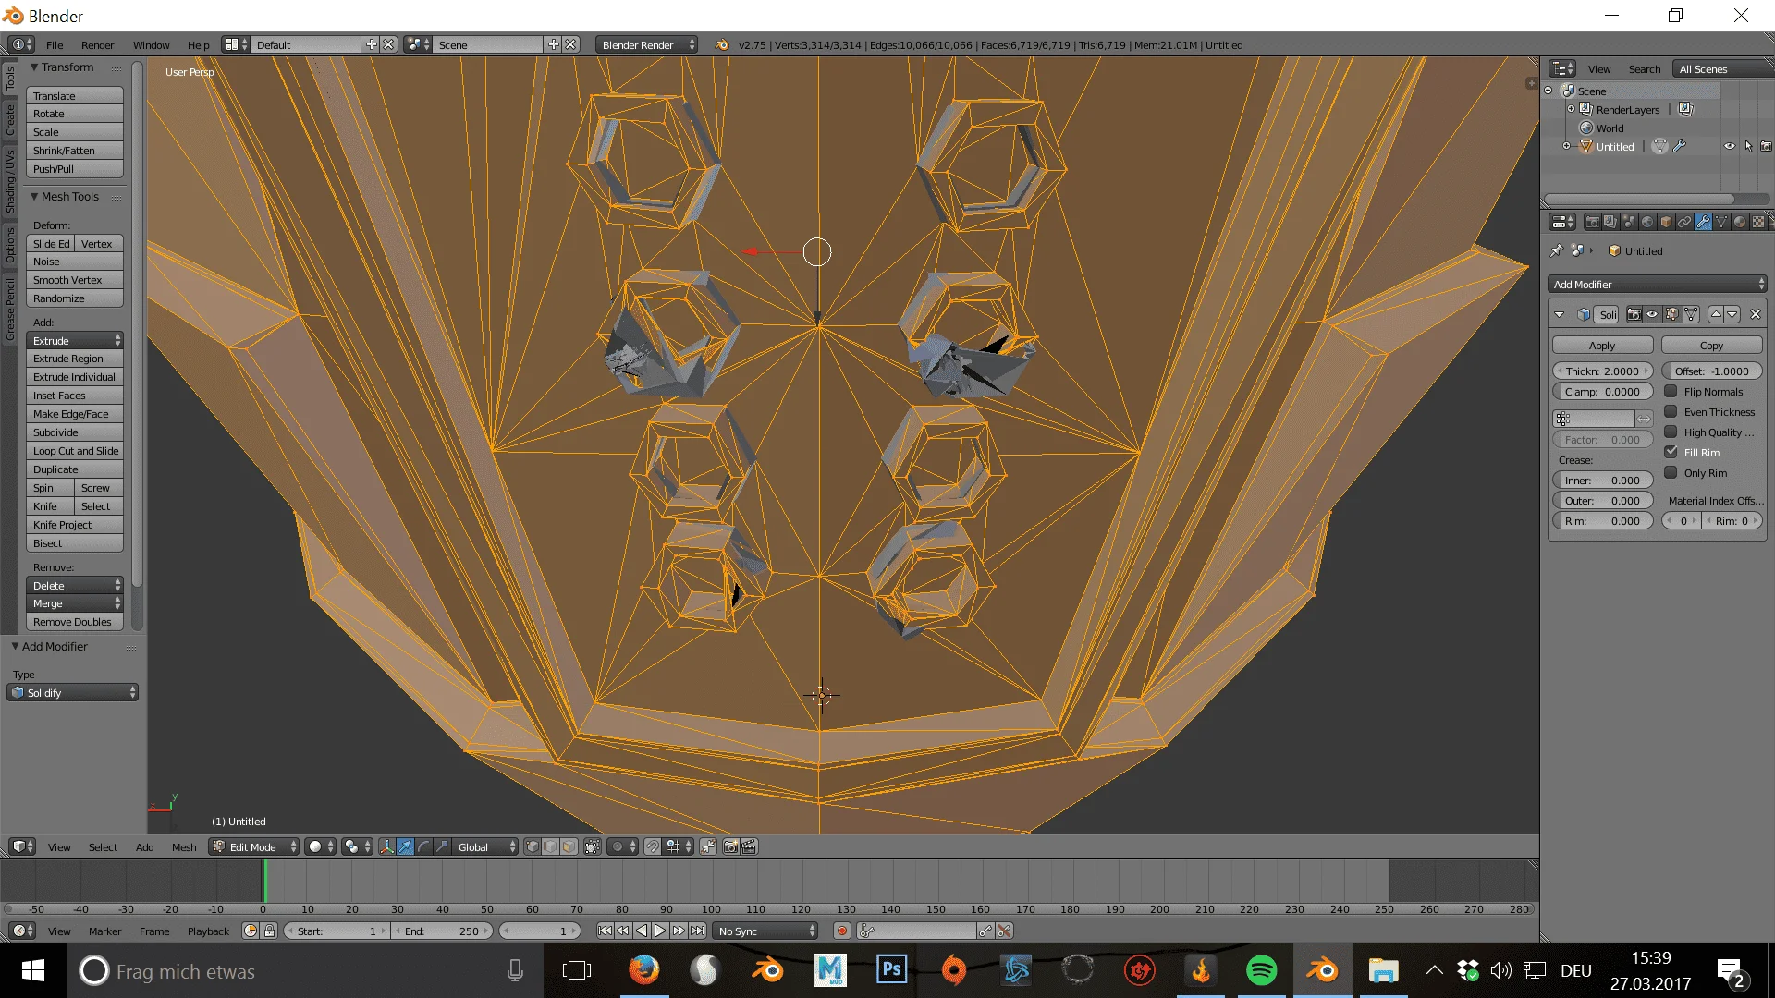Enable the snap magnet icon in viewport header
Screen dimensions: 1775x998
coord(654,846)
